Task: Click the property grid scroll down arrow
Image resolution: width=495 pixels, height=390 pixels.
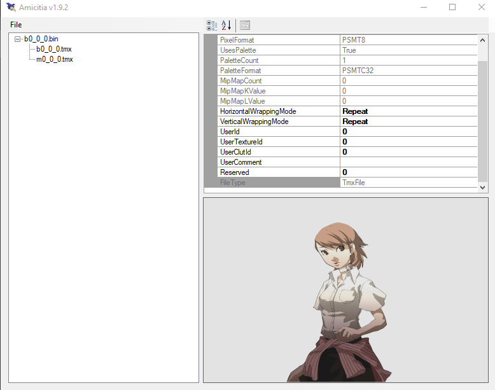Action: 482,187
